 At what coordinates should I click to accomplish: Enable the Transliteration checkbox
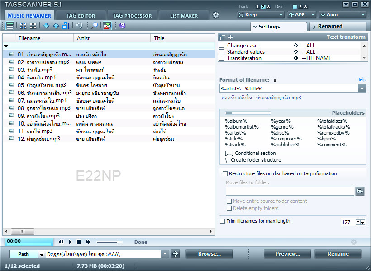pyautogui.click(x=222, y=58)
